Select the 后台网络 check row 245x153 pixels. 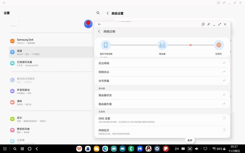pyautogui.click(x=162, y=63)
